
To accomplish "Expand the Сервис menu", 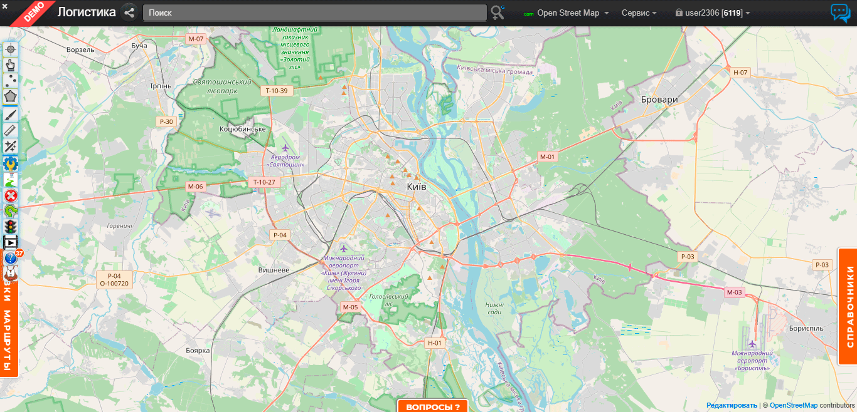I will pos(639,13).
